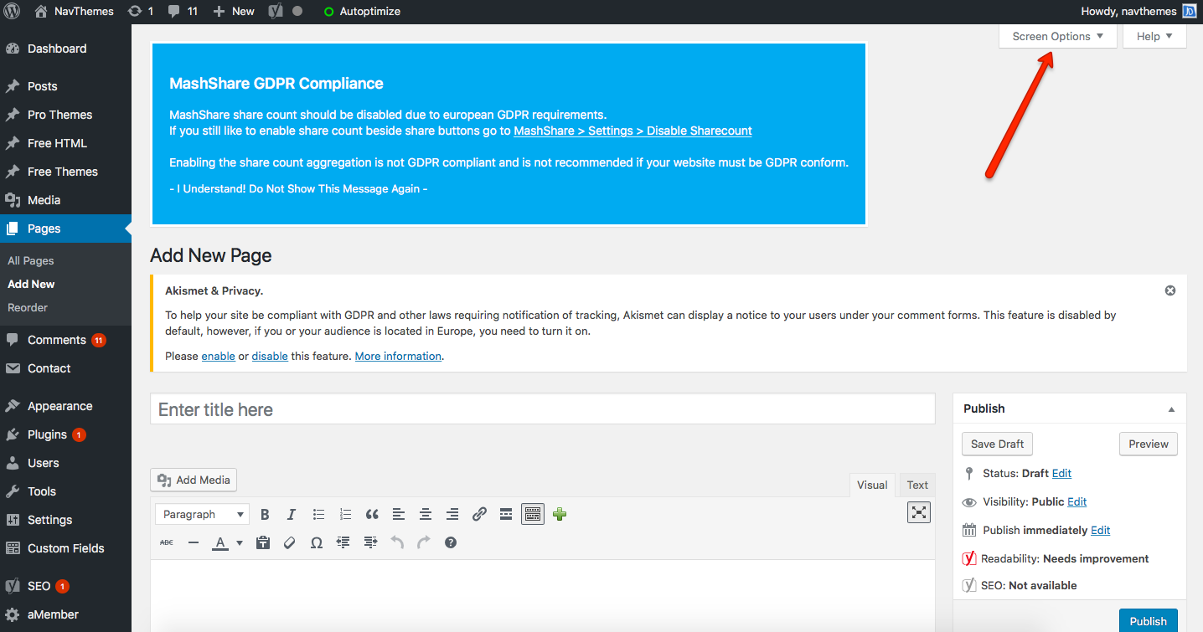Click the Paste as text icon
Screen dimensions: 1203x632
tap(263, 542)
